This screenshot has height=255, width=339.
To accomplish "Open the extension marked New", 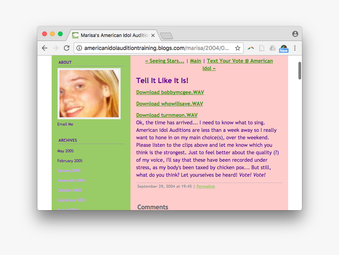I will pyautogui.click(x=284, y=48).
